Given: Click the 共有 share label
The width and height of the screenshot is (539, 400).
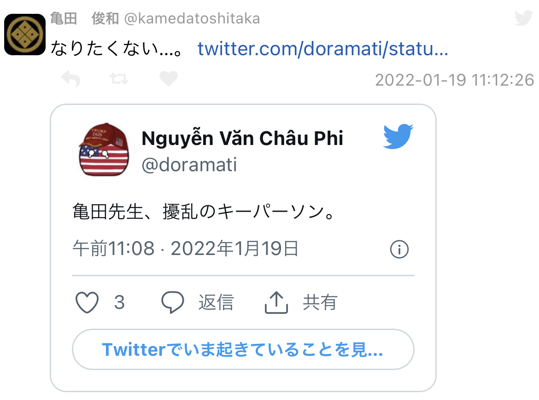Looking at the screenshot, I should point(320,302).
